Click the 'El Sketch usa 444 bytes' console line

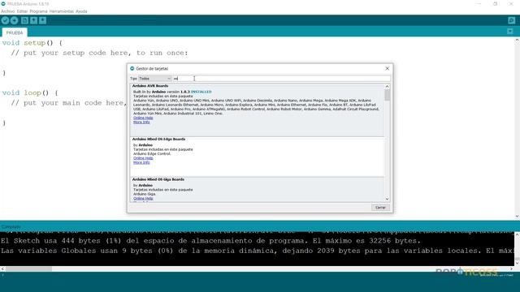tap(211, 241)
